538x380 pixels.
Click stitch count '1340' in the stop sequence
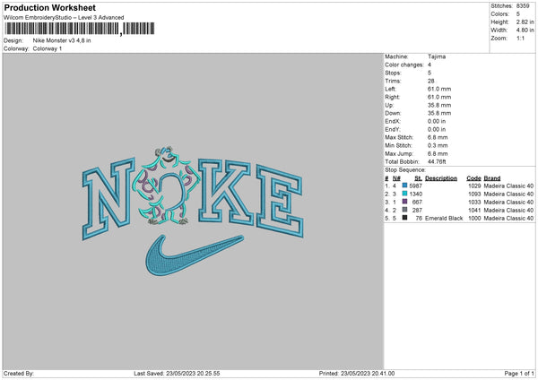pos(415,194)
